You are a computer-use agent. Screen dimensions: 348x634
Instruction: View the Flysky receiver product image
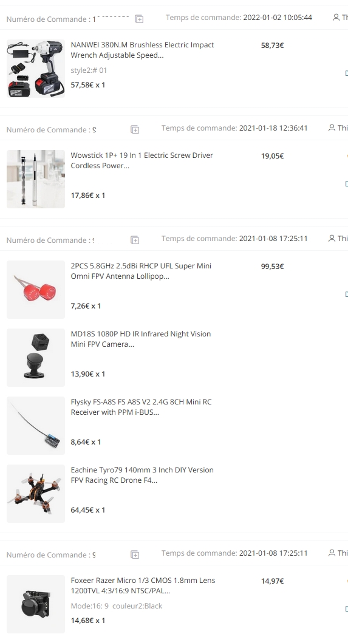click(36, 425)
